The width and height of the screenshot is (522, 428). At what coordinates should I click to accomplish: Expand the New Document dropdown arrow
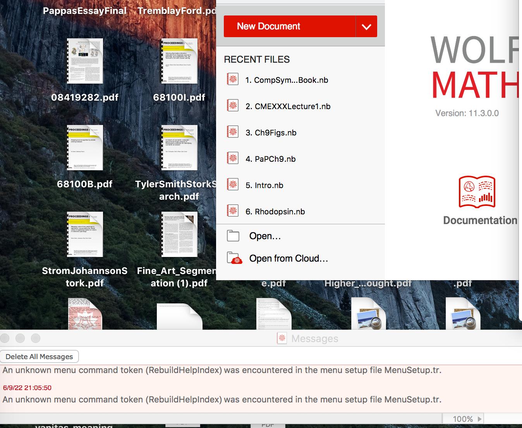tap(366, 26)
